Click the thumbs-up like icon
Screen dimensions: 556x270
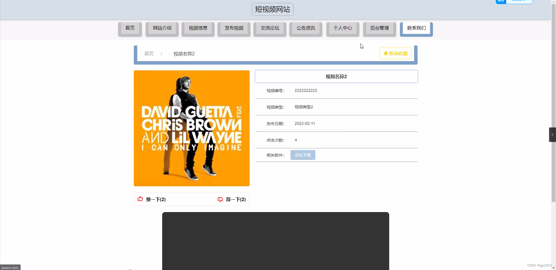pyautogui.click(x=140, y=199)
